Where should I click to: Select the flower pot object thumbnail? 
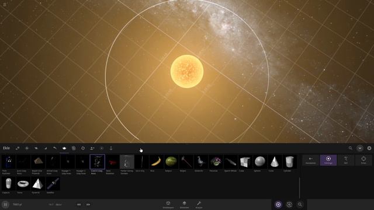click(x=216, y=162)
